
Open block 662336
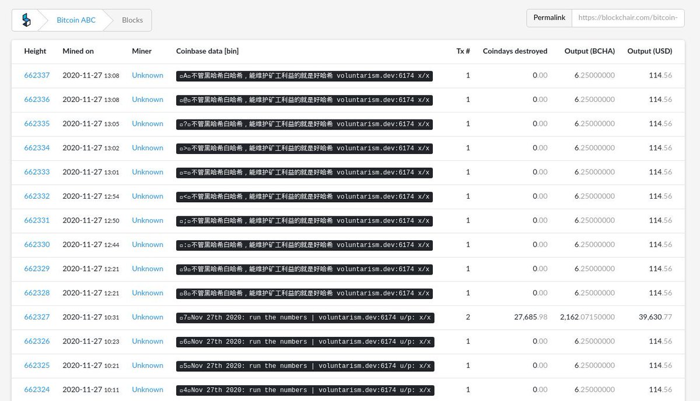coord(37,100)
